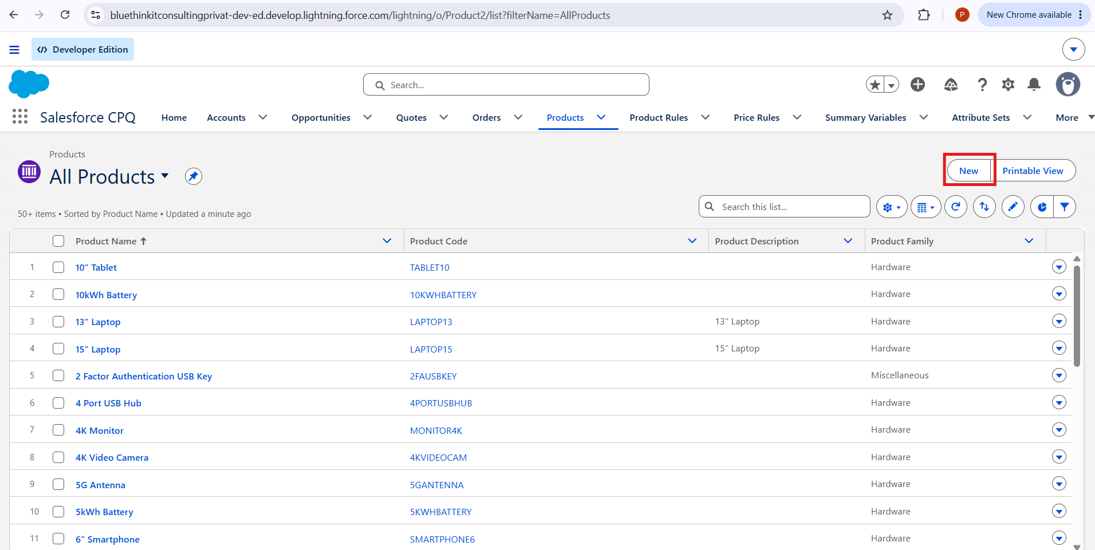Image resolution: width=1095 pixels, height=550 pixels.
Task: Click the Printable View button
Action: tap(1033, 171)
